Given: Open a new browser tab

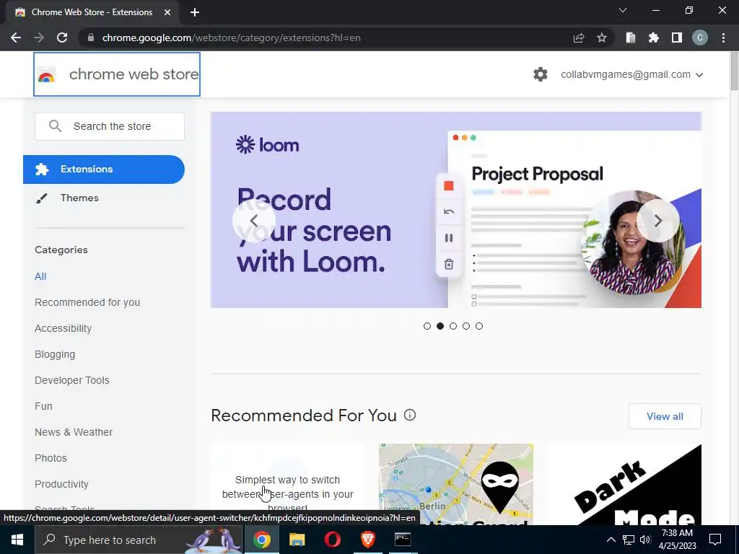Looking at the screenshot, I should [195, 12].
